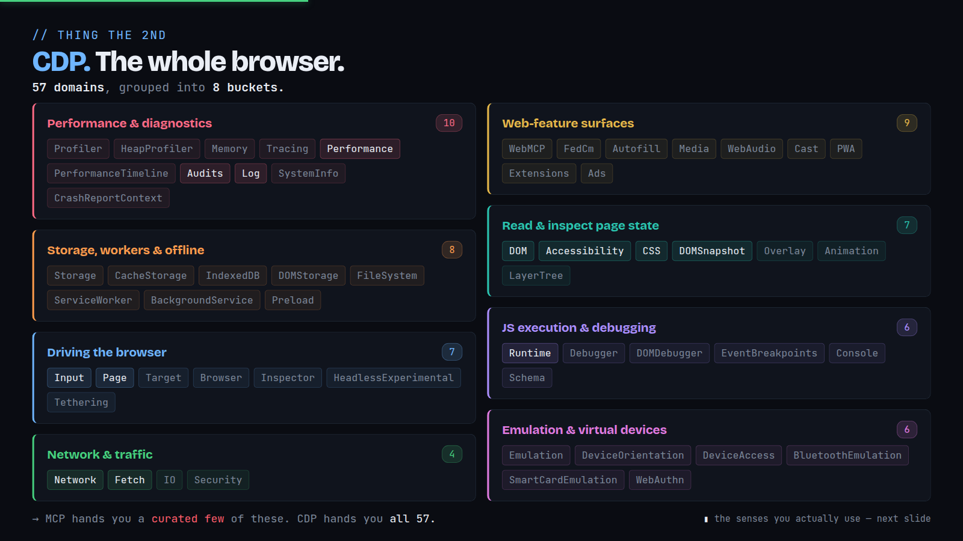Click the ServiceWorker tag
Viewport: 963px width, 541px height.
pos(93,300)
